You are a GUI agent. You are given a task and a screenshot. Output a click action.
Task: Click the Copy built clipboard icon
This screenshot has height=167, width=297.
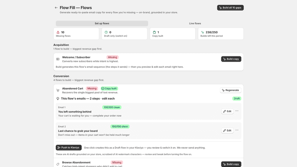pyautogui.click(x=154, y=32)
